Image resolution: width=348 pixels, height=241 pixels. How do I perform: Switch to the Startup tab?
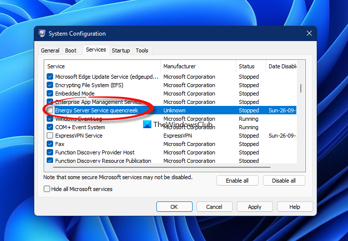point(121,50)
